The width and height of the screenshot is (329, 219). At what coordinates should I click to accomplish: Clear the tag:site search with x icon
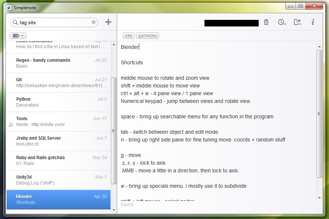[x=93, y=22]
